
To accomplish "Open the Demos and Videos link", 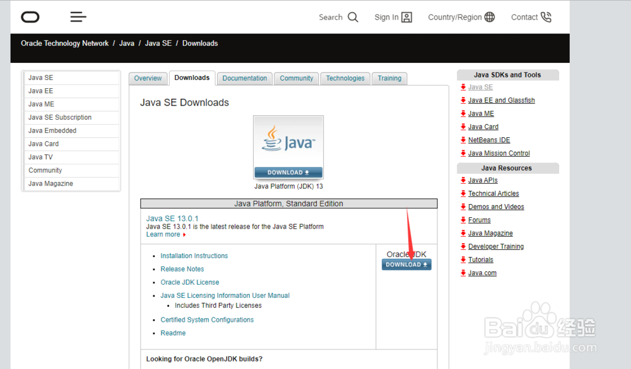I will pyautogui.click(x=496, y=207).
